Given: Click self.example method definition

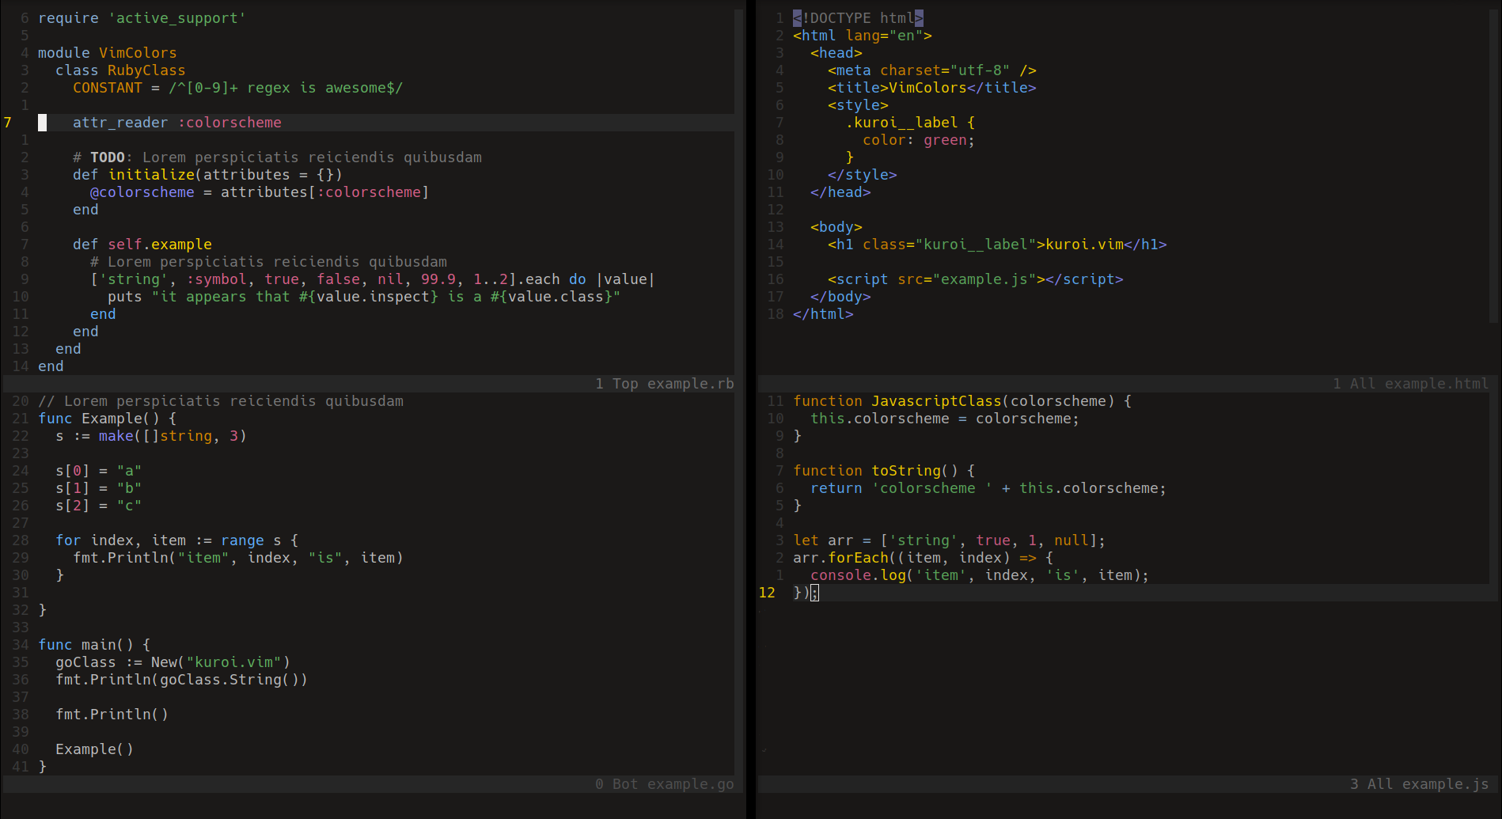Looking at the screenshot, I should click(x=160, y=245).
